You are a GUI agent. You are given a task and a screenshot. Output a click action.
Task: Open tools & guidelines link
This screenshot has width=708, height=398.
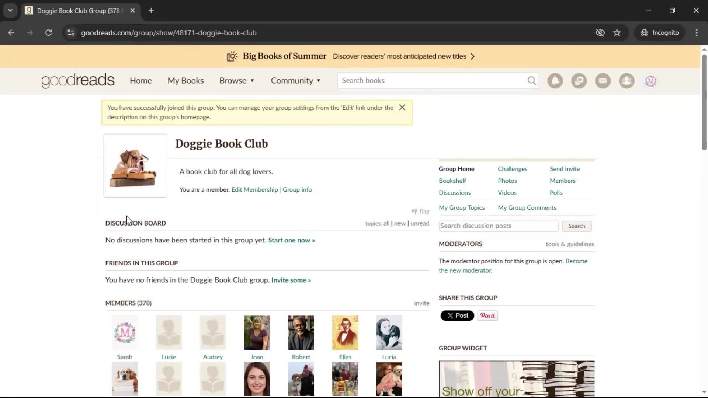point(570,244)
